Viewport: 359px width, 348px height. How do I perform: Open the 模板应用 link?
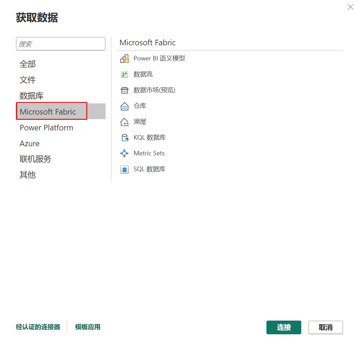pos(88,327)
